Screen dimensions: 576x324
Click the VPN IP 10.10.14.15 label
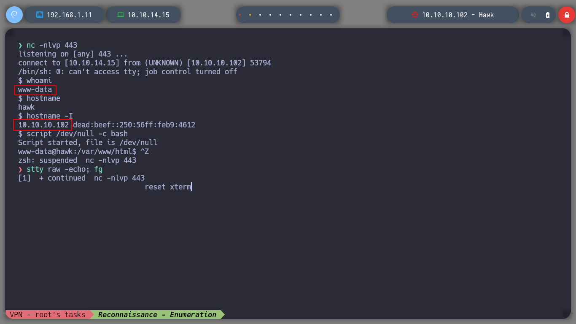tap(148, 15)
